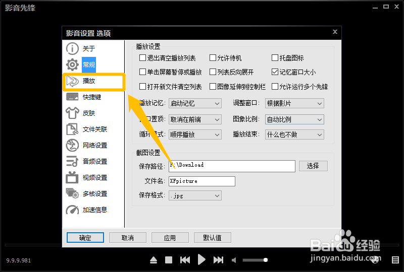The image size is (404, 272).
Task: Open the 播放记忆 dropdown showing 启动记忆
Action: point(195,103)
